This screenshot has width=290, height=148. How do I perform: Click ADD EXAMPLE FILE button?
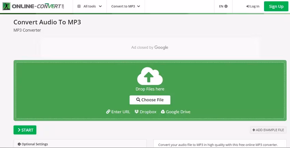click(268, 130)
